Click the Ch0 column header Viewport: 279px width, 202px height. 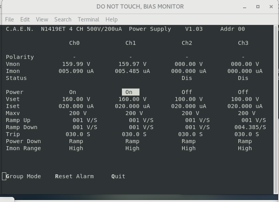click(x=74, y=43)
